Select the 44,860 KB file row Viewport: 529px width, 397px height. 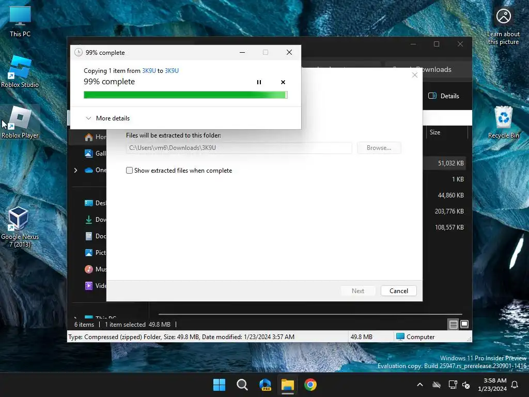point(445,195)
